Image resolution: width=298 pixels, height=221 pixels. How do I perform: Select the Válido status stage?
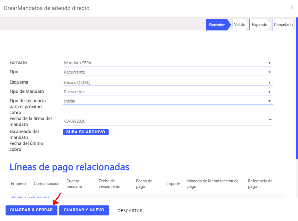point(239,25)
